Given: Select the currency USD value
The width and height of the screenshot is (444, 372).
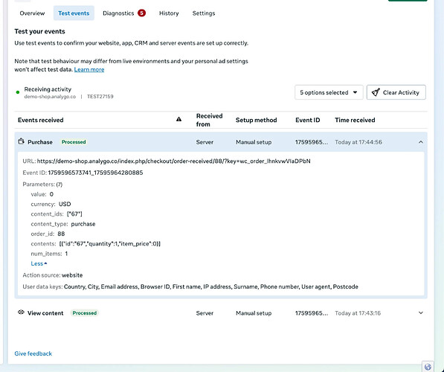Looking at the screenshot, I should coord(65,204).
